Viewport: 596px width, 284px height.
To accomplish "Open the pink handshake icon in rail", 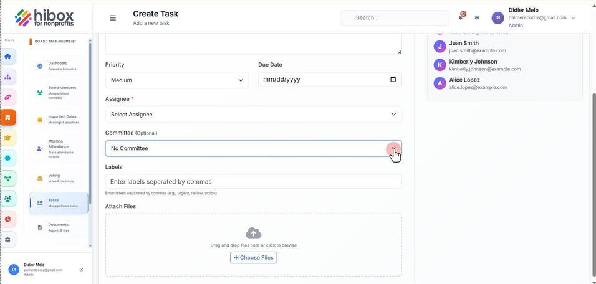I will pos(7,97).
